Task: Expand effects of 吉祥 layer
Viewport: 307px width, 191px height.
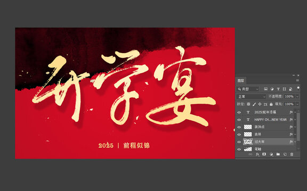Action: pyautogui.click(x=295, y=134)
